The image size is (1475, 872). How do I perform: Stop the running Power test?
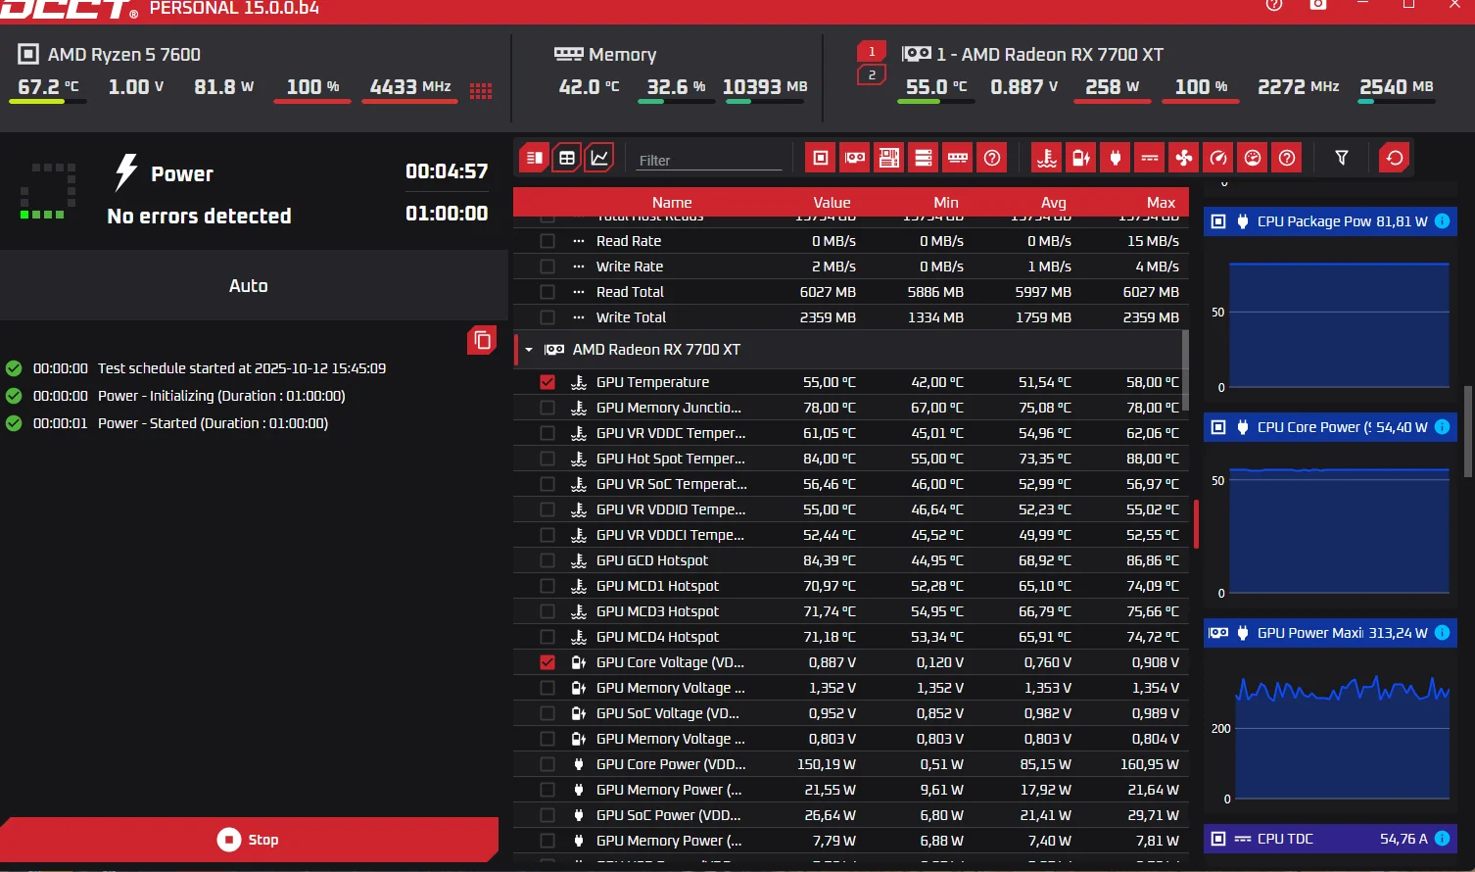click(249, 840)
